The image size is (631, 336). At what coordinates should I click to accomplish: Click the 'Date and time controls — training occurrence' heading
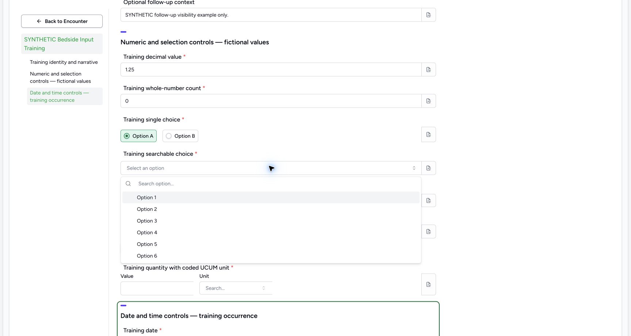coord(189,316)
